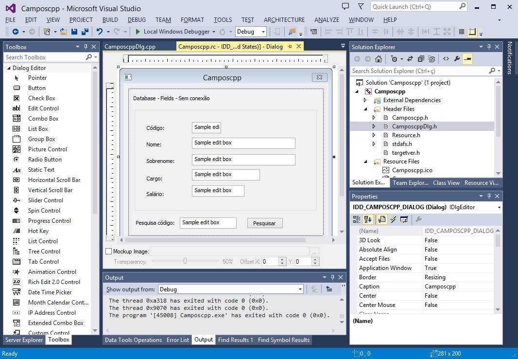The height and width of the screenshot is (359, 518).
Task: Click the Save All toolbar icon
Action: point(85,32)
